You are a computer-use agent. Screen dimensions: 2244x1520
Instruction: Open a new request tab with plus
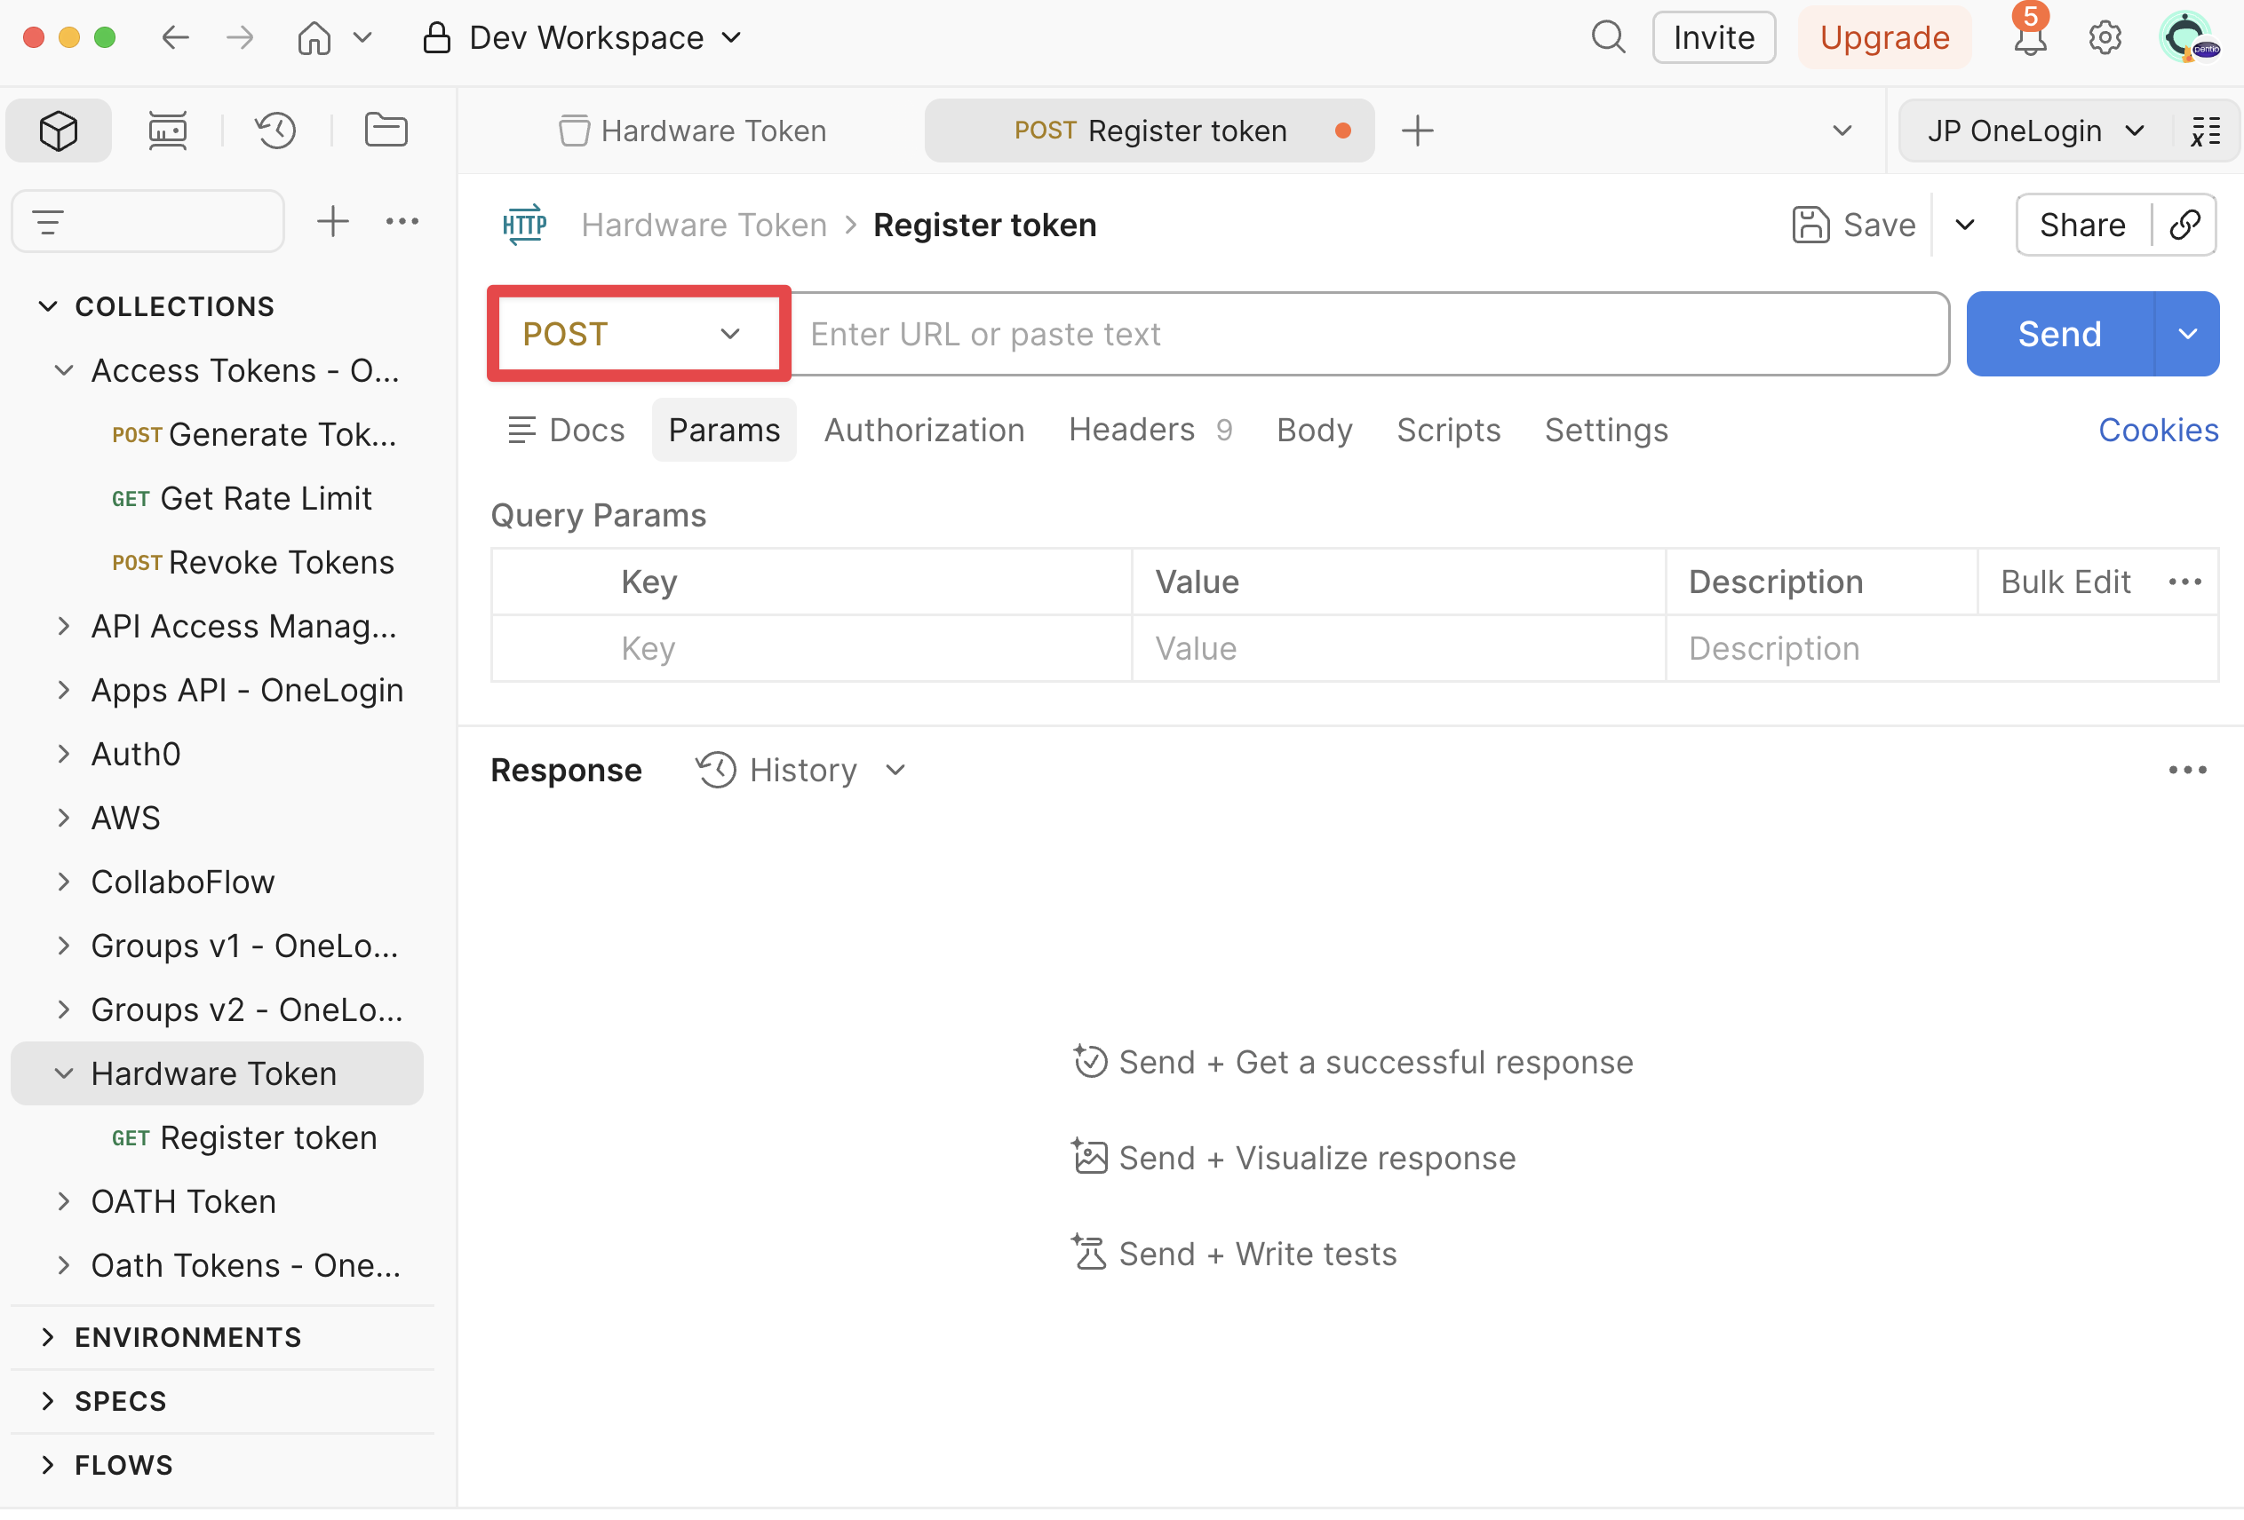[x=1418, y=131]
